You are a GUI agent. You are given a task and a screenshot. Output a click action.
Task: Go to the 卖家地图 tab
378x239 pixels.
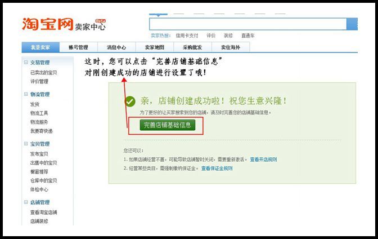pos(154,47)
